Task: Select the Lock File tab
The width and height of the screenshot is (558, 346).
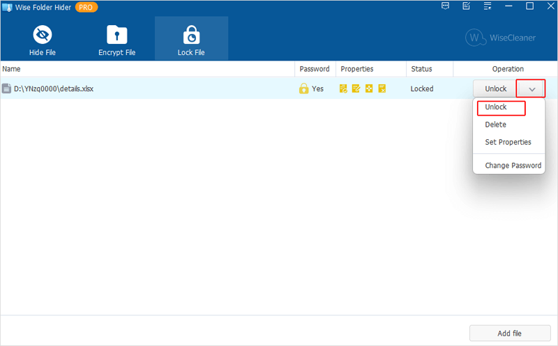Action: coord(191,38)
